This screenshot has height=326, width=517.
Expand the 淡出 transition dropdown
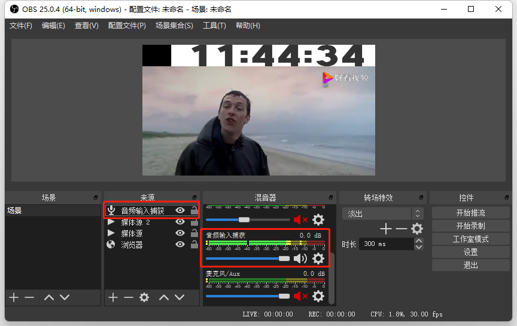[417, 214]
